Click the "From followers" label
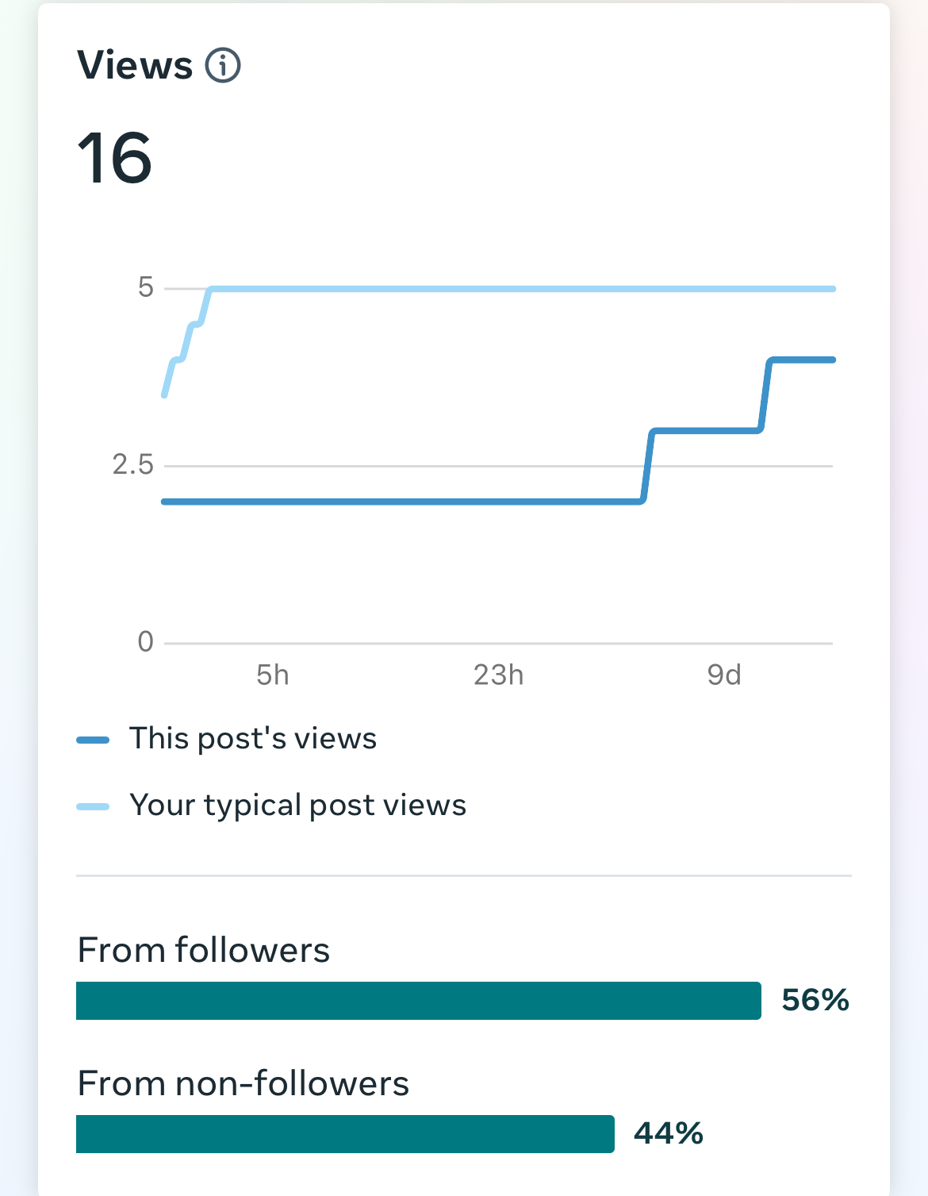Image resolution: width=928 pixels, height=1196 pixels. (x=204, y=951)
